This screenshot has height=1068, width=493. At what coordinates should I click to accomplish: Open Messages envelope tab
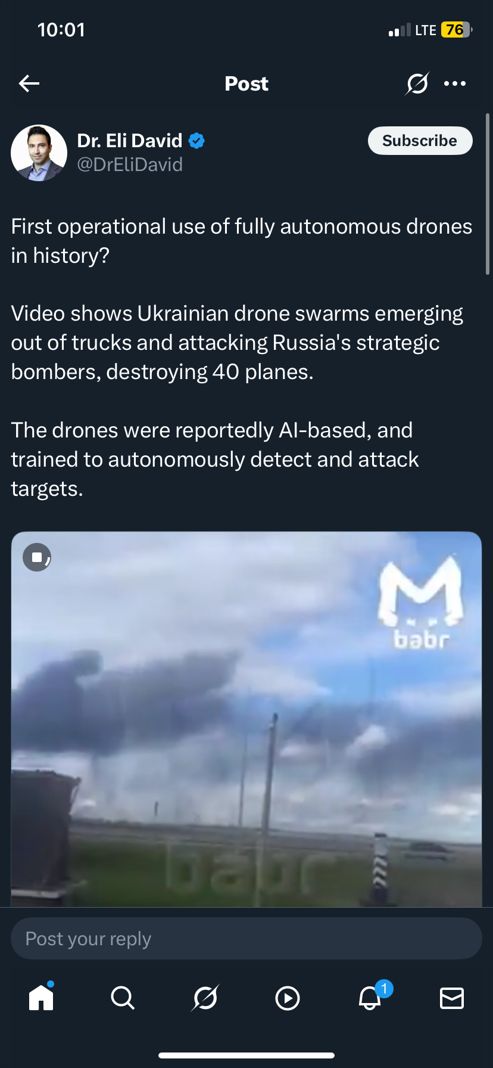click(x=452, y=998)
